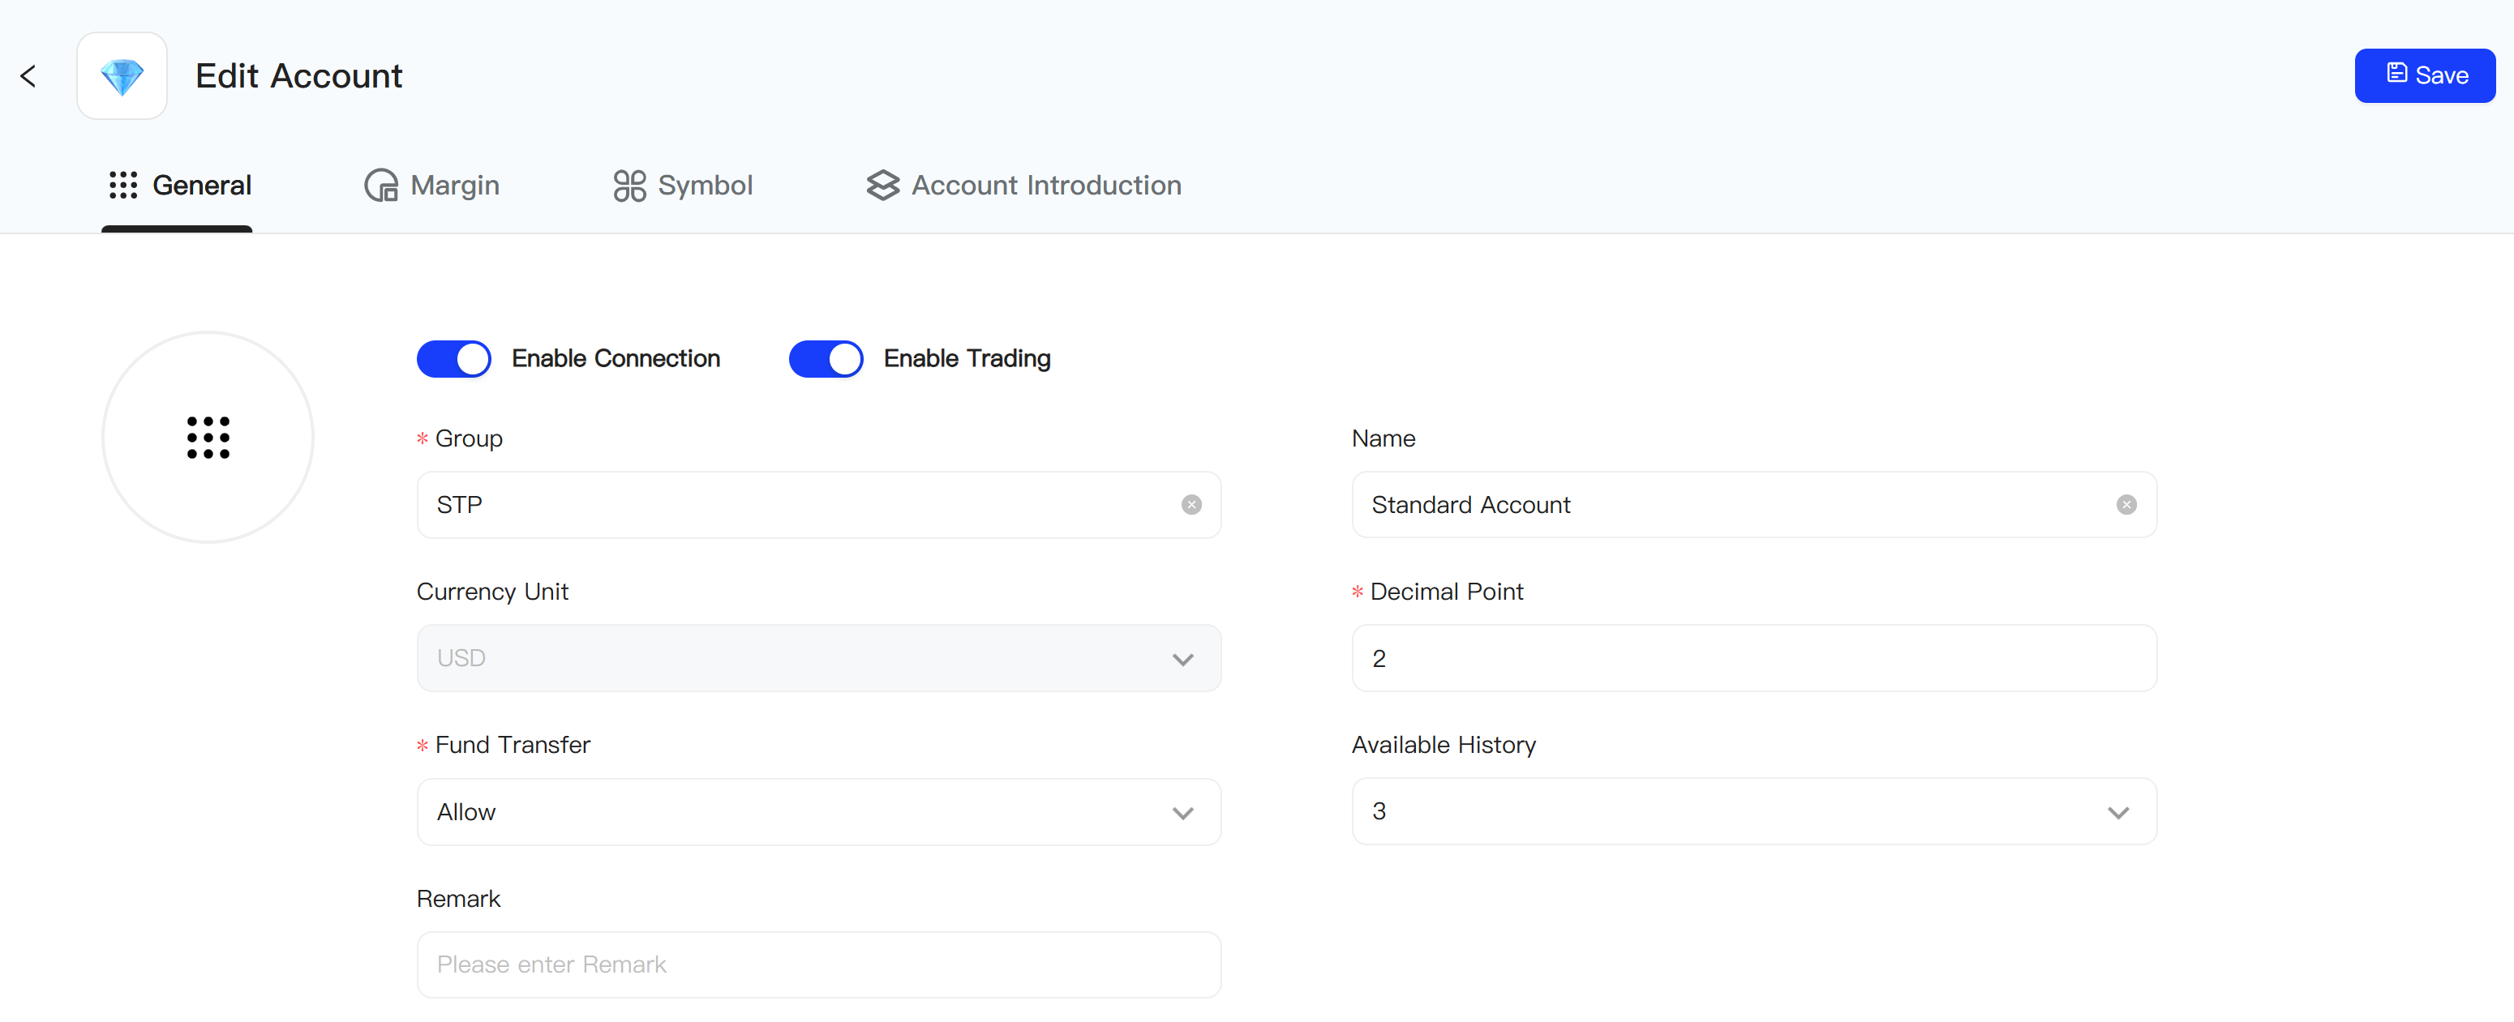The width and height of the screenshot is (2514, 1022).
Task: Clear the Group field with the x icon
Action: [1191, 505]
